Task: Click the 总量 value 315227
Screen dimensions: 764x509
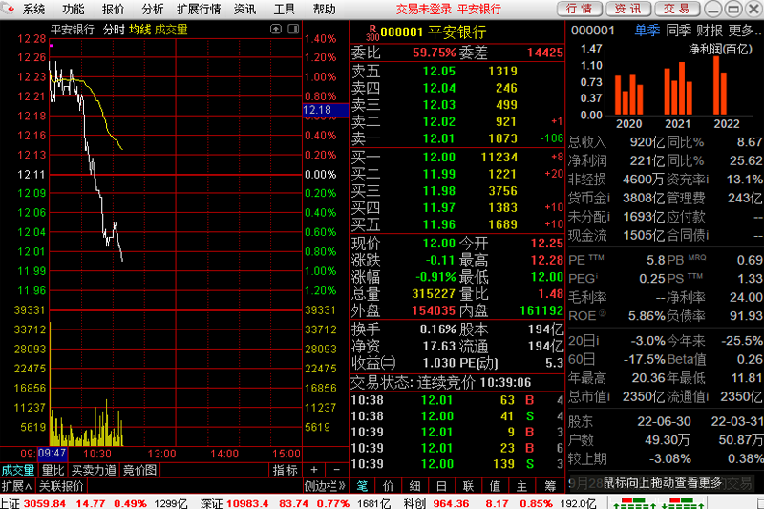Action: tap(434, 294)
